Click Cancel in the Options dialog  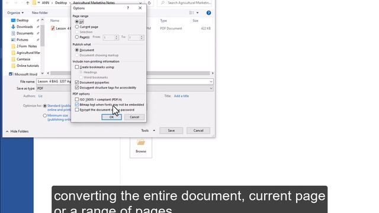[134, 117]
